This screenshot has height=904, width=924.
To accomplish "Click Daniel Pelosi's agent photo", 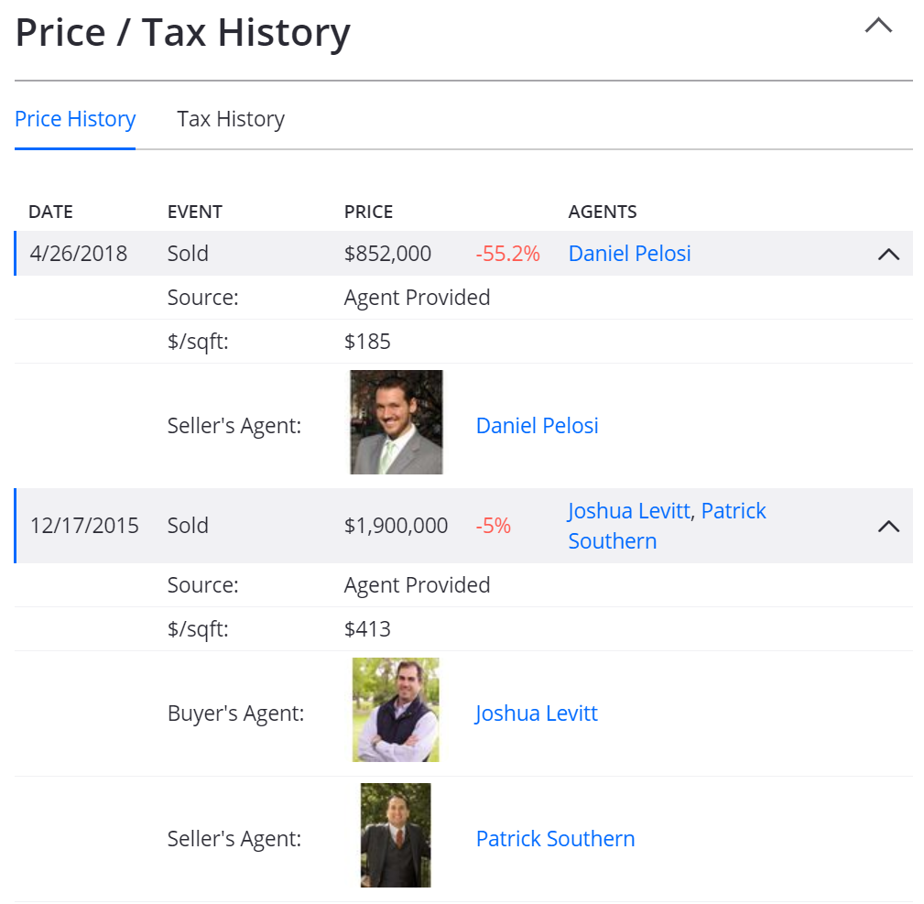I will (x=396, y=422).
